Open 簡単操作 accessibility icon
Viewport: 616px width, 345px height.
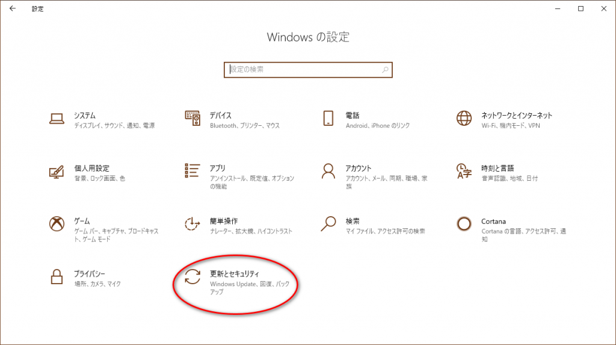[192, 224]
